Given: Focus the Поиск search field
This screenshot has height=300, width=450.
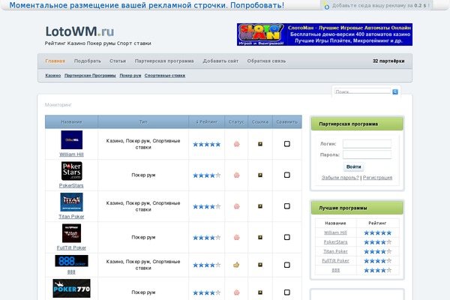Looking at the screenshot, I should pos(363,91).
